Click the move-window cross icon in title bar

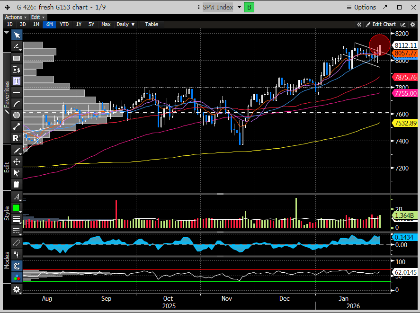[7, 7]
